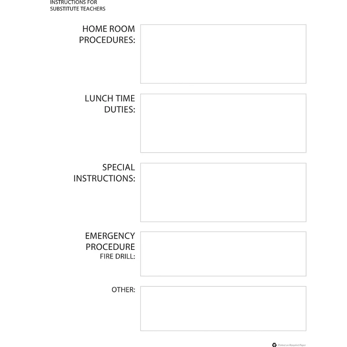This screenshot has height=347, width=347.
Task: Click the "HOME ROOM" label text
Action: [x=109, y=29]
